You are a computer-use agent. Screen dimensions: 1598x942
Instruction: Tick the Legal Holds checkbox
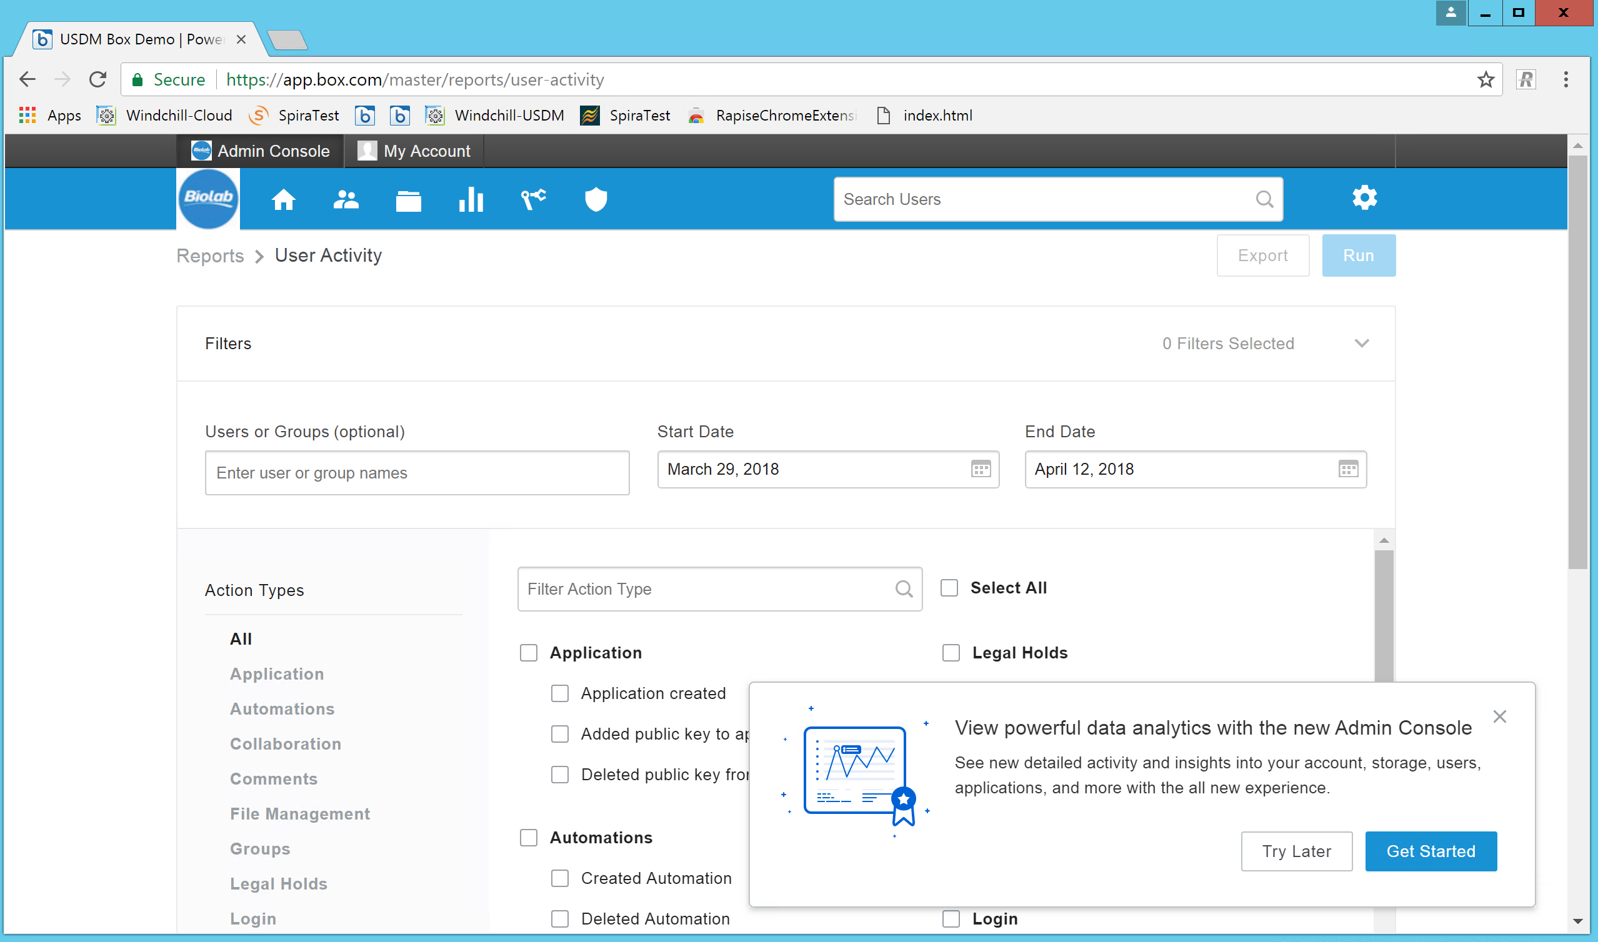[951, 653]
